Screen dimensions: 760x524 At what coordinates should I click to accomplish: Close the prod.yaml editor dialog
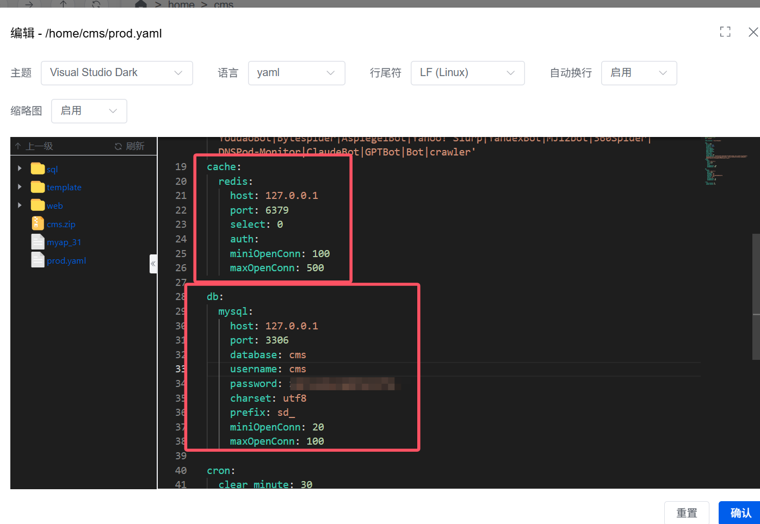click(x=753, y=32)
